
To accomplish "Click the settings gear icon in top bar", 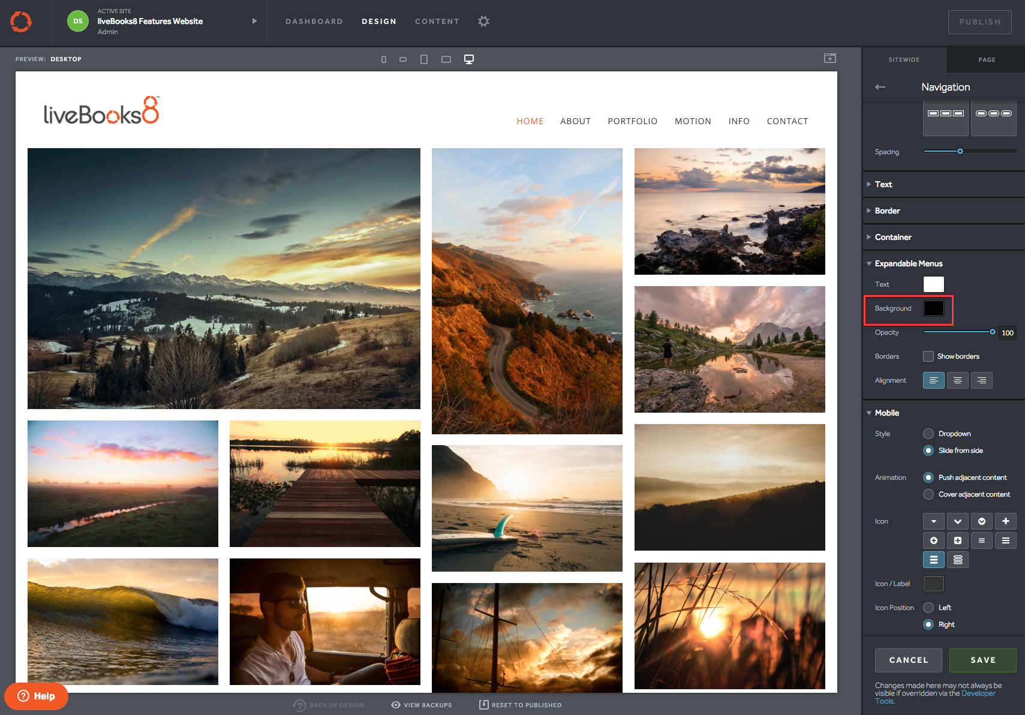I will pos(483,22).
